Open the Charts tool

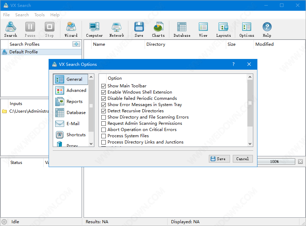[x=158, y=29]
